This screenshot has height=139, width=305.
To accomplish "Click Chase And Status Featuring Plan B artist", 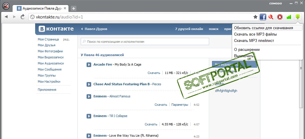I will pyautogui.click(x=122, y=84).
